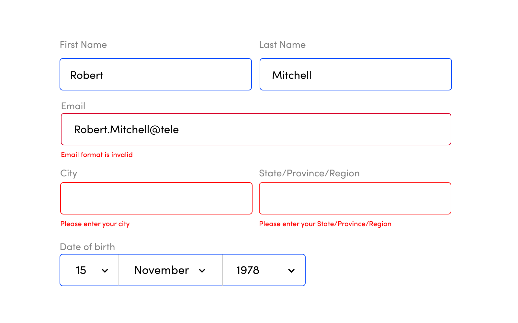This screenshot has width=518, height=323.
Task: Expand the day selector showing 15
Action: coord(89,270)
